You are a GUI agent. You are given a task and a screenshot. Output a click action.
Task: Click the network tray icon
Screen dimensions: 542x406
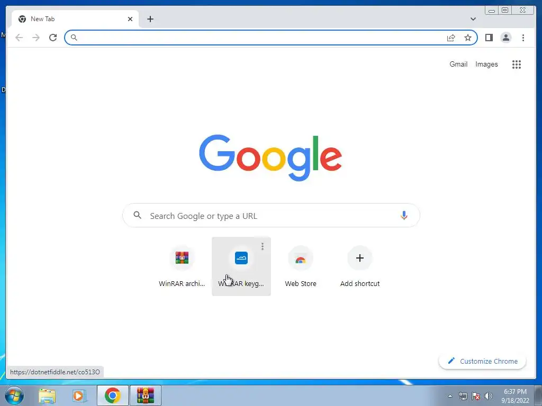pos(463,396)
